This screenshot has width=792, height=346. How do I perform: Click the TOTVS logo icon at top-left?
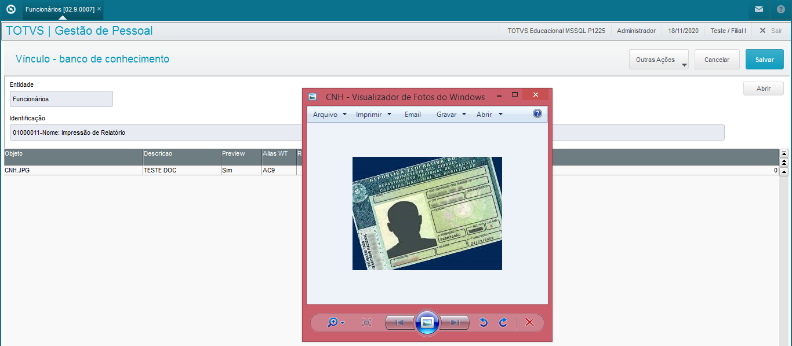click(10, 9)
